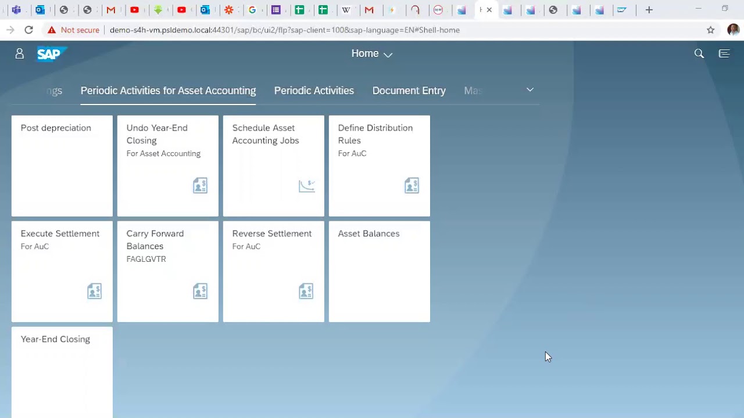
Task: Open the Year-End Closing tile
Action: (62, 372)
